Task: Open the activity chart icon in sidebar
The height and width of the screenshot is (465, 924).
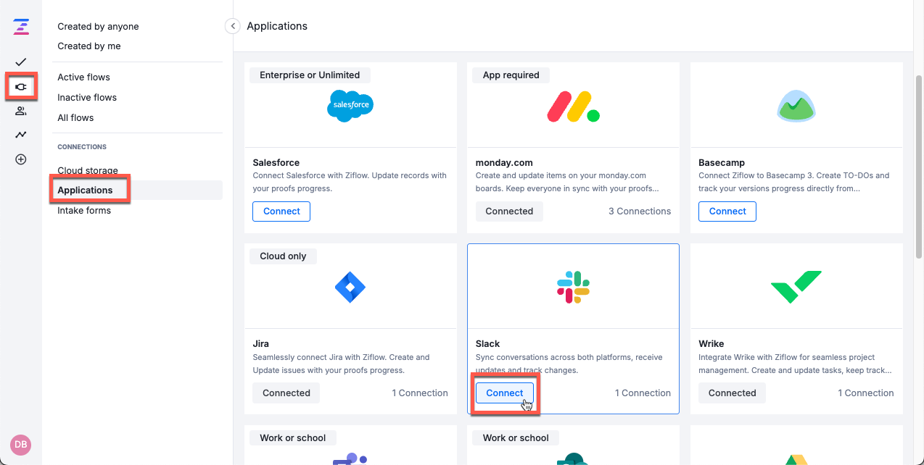Action: coord(20,134)
